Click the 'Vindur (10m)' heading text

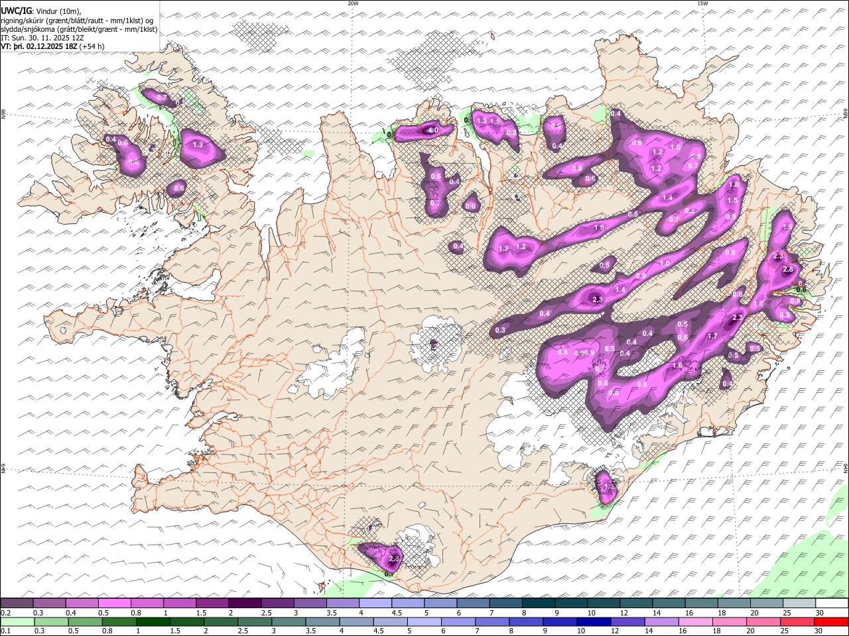(58, 11)
